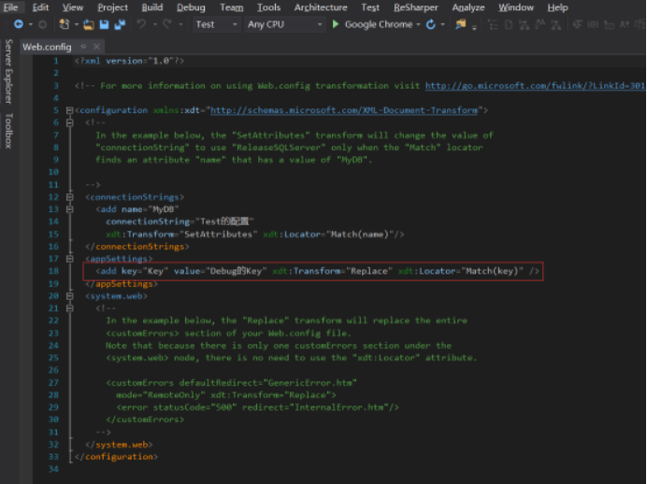Click the Undo arrow icon
Screen dimensions: 647x484
pos(141,24)
